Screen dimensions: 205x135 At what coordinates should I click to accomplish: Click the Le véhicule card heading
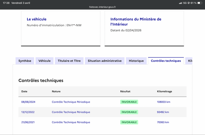pyautogui.click(x=37, y=19)
